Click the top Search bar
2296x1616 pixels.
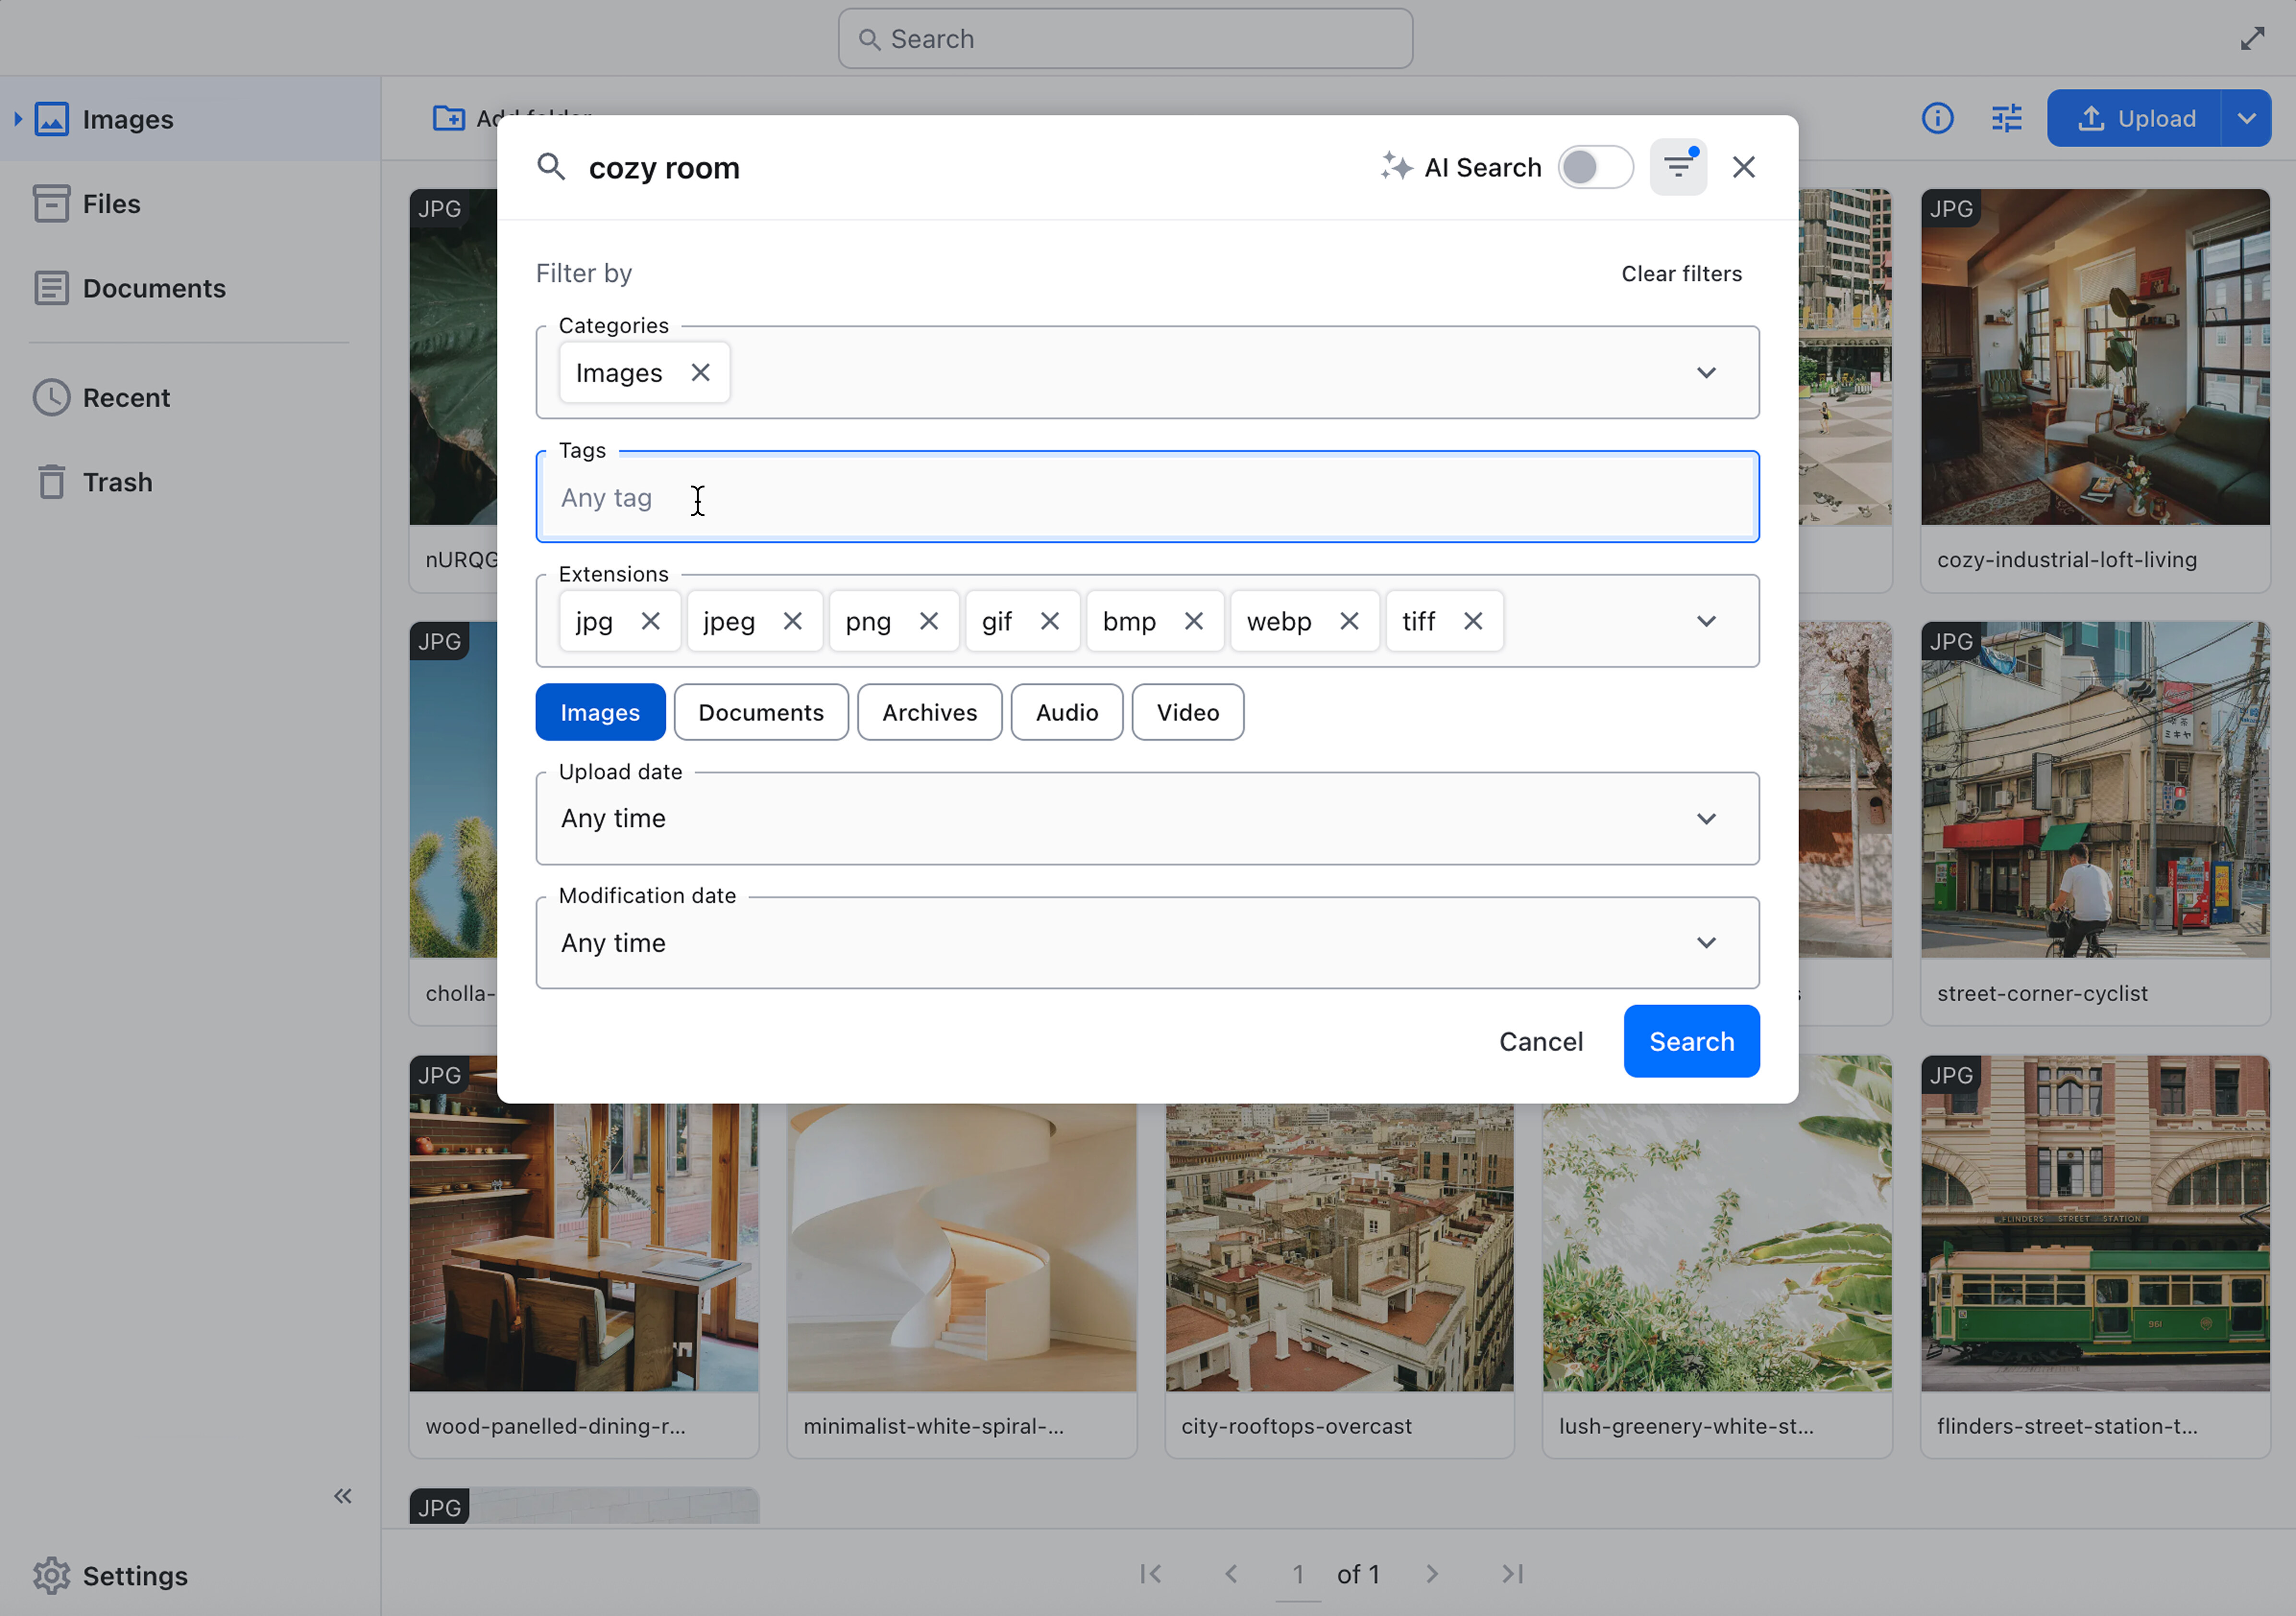coord(1125,39)
